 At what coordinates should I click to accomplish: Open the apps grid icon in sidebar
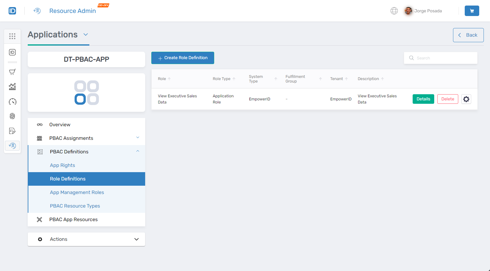click(x=12, y=36)
